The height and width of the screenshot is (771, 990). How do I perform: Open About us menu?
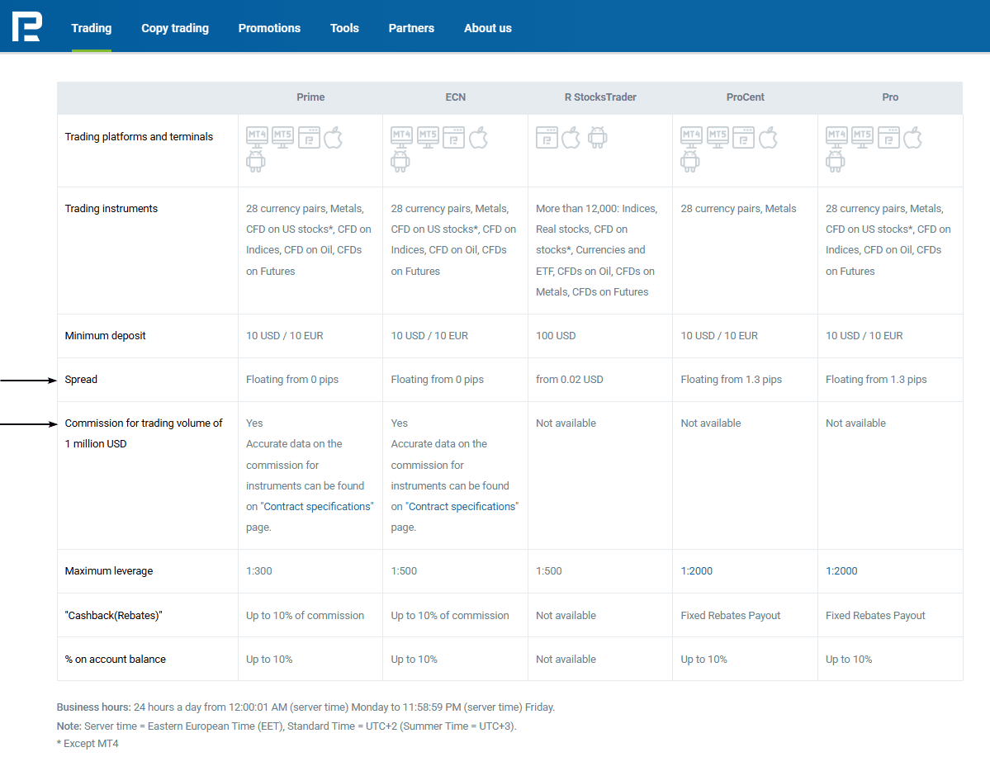click(x=488, y=28)
